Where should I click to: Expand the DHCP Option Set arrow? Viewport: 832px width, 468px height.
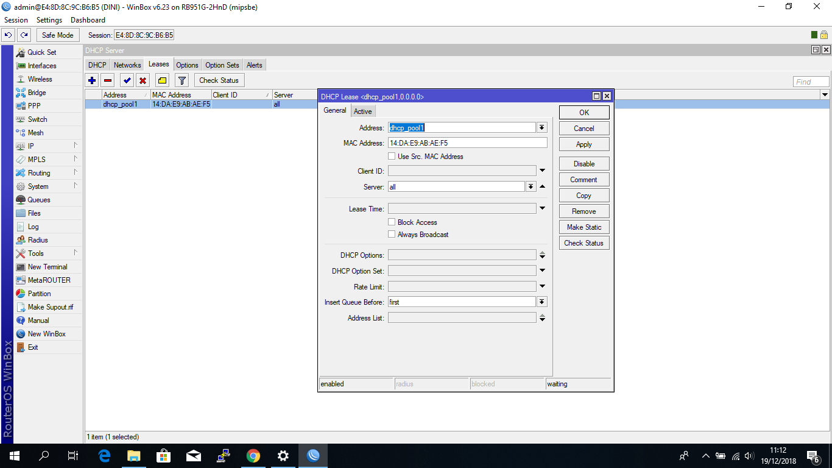(x=542, y=271)
